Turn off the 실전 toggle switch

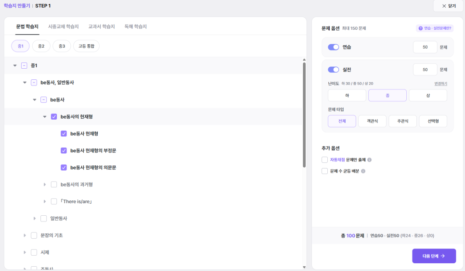click(x=333, y=70)
